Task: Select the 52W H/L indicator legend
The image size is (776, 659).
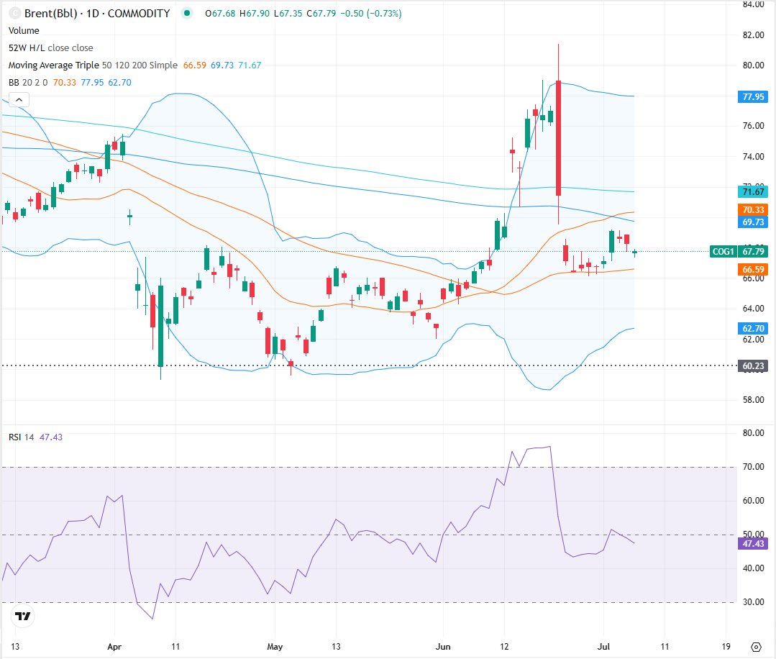Action: pyautogui.click(x=50, y=47)
